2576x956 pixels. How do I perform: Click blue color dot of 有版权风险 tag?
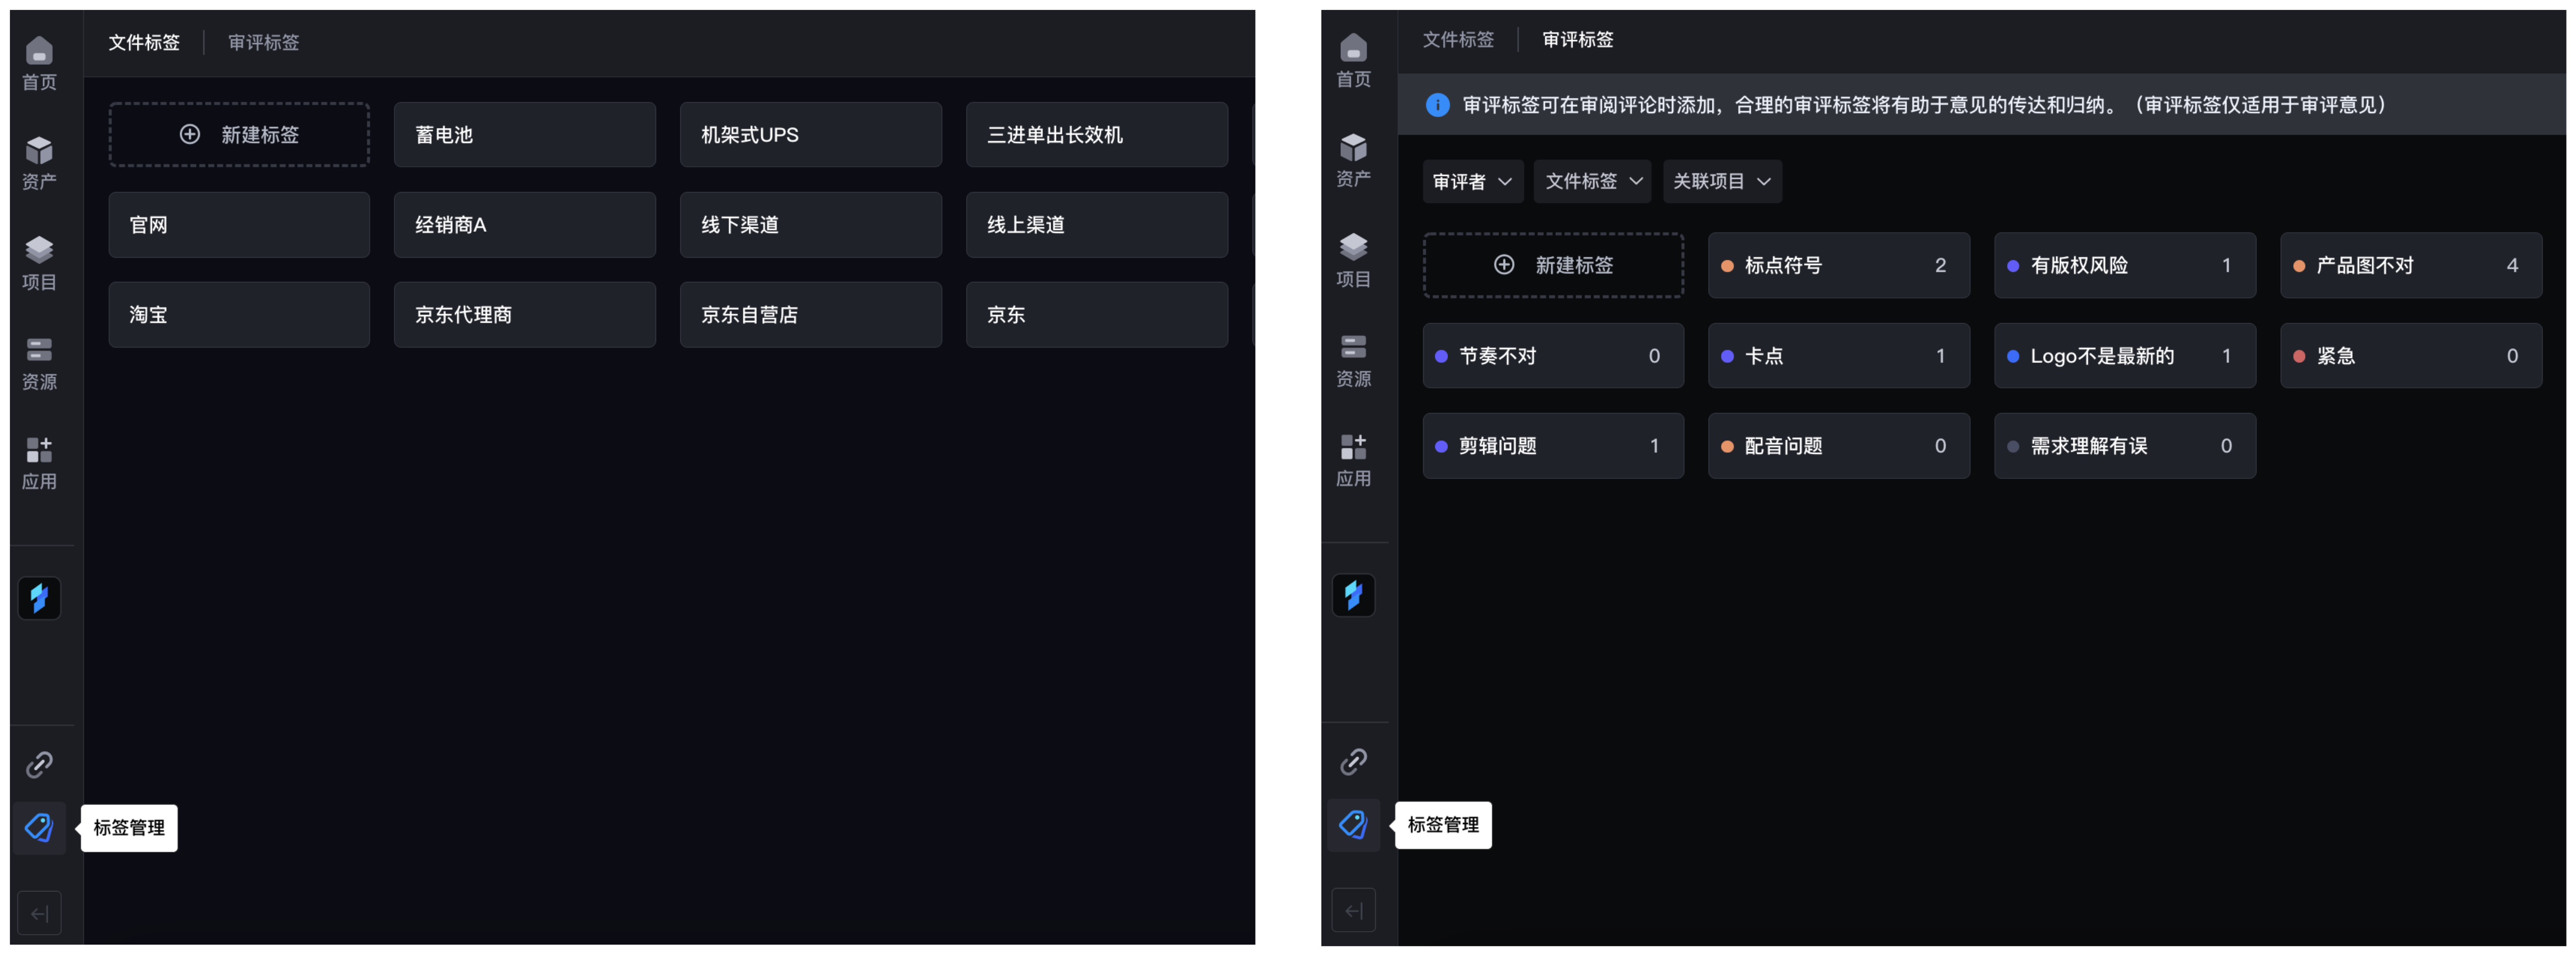click(2013, 266)
